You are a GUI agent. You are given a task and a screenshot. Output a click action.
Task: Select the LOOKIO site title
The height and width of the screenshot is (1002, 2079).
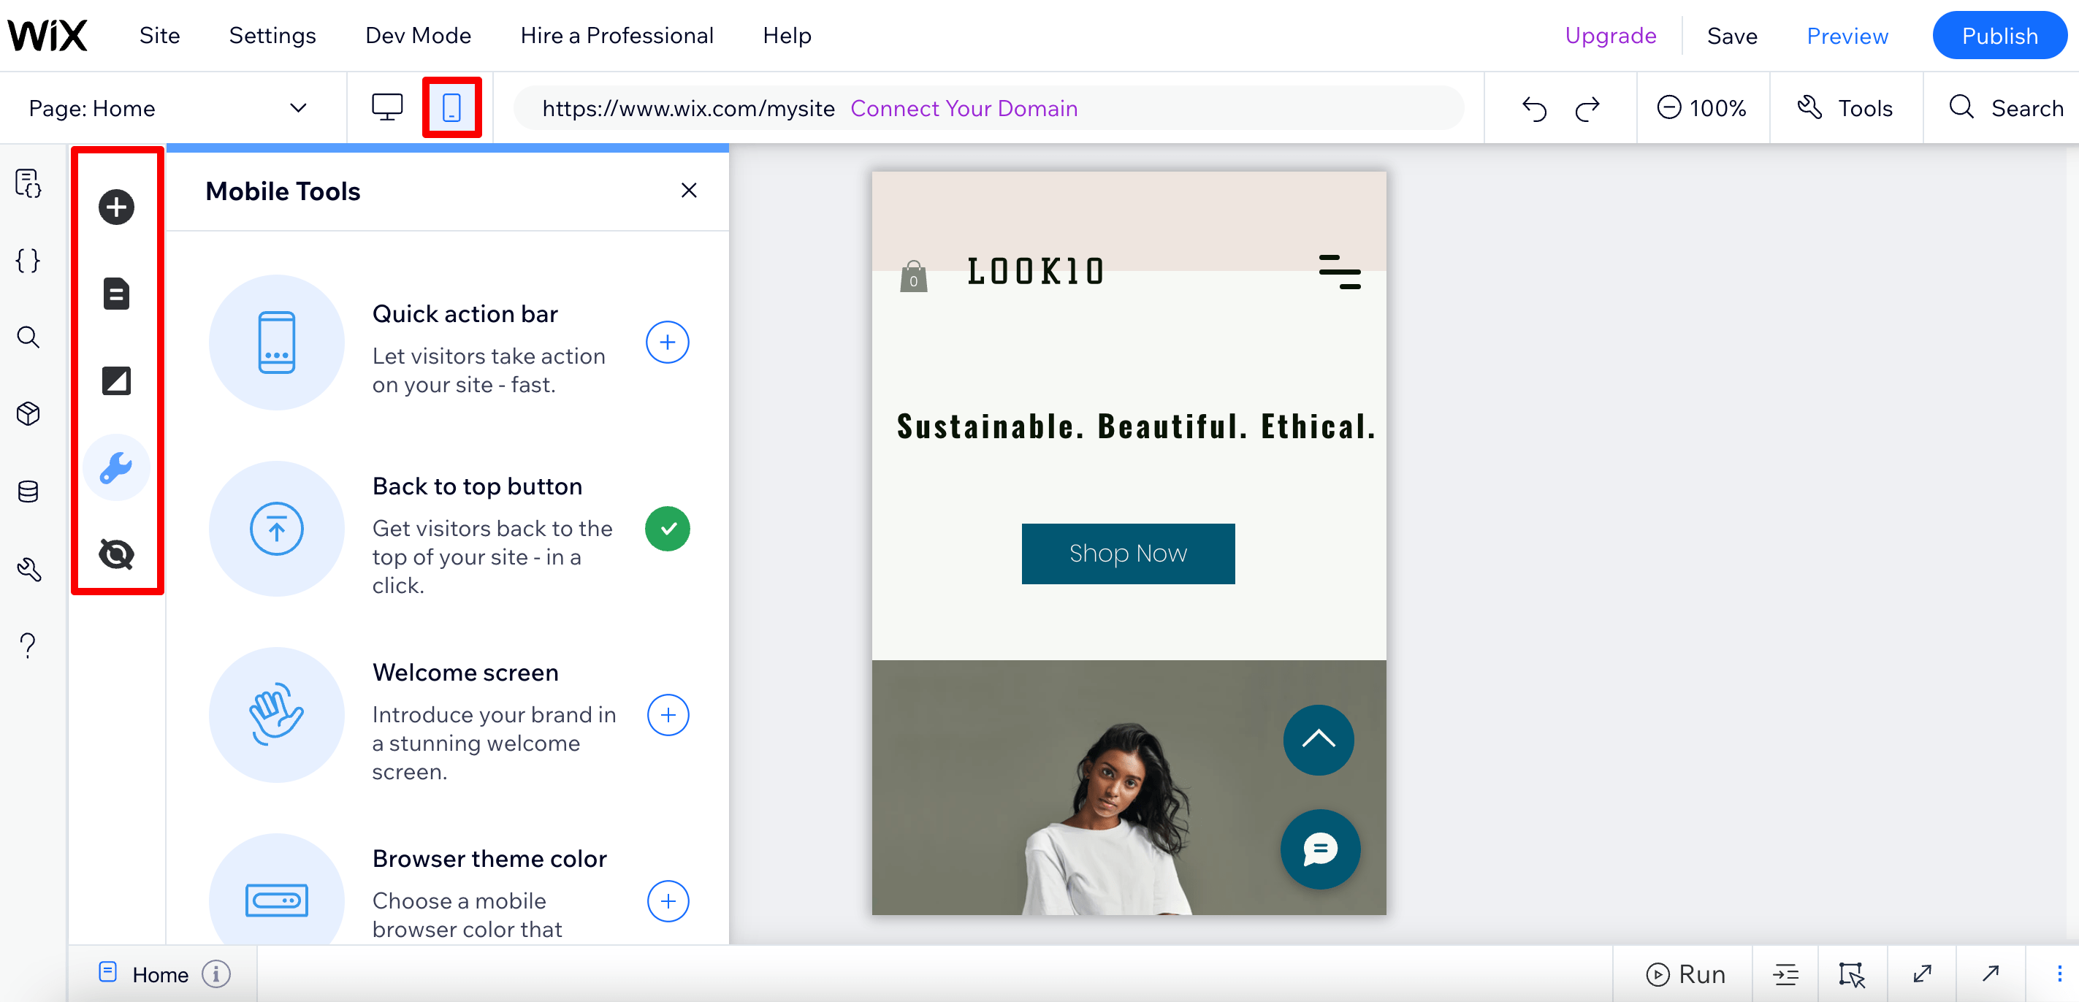[x=1035, y=272]
